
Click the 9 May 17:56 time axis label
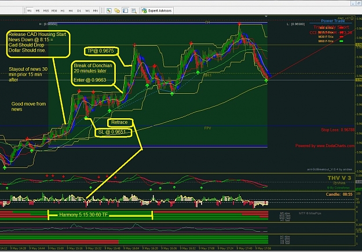263,249
